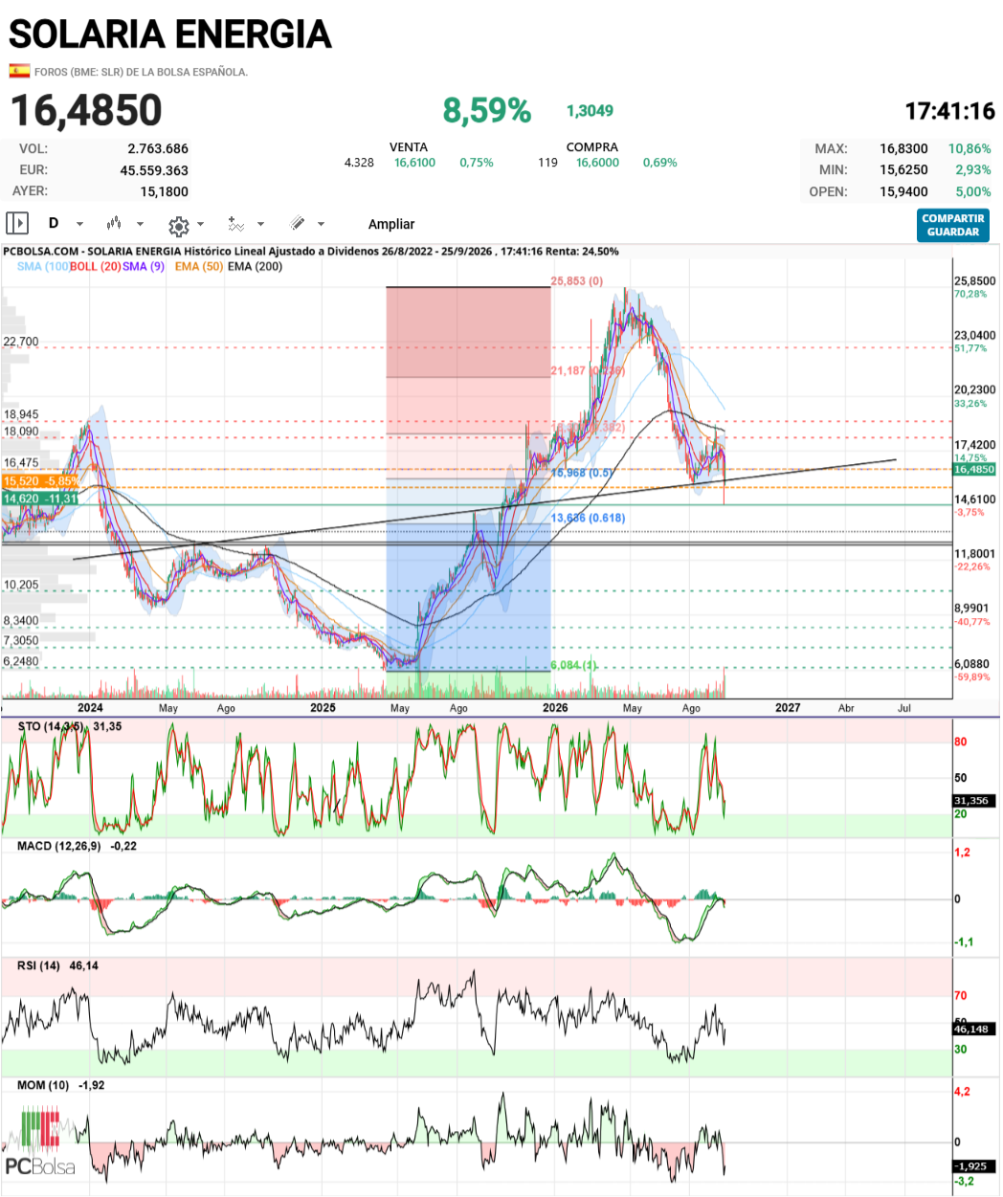Click the Fibonacci 25,853 (0) level label
The image size is (1003, 1197).
point(577,281)
